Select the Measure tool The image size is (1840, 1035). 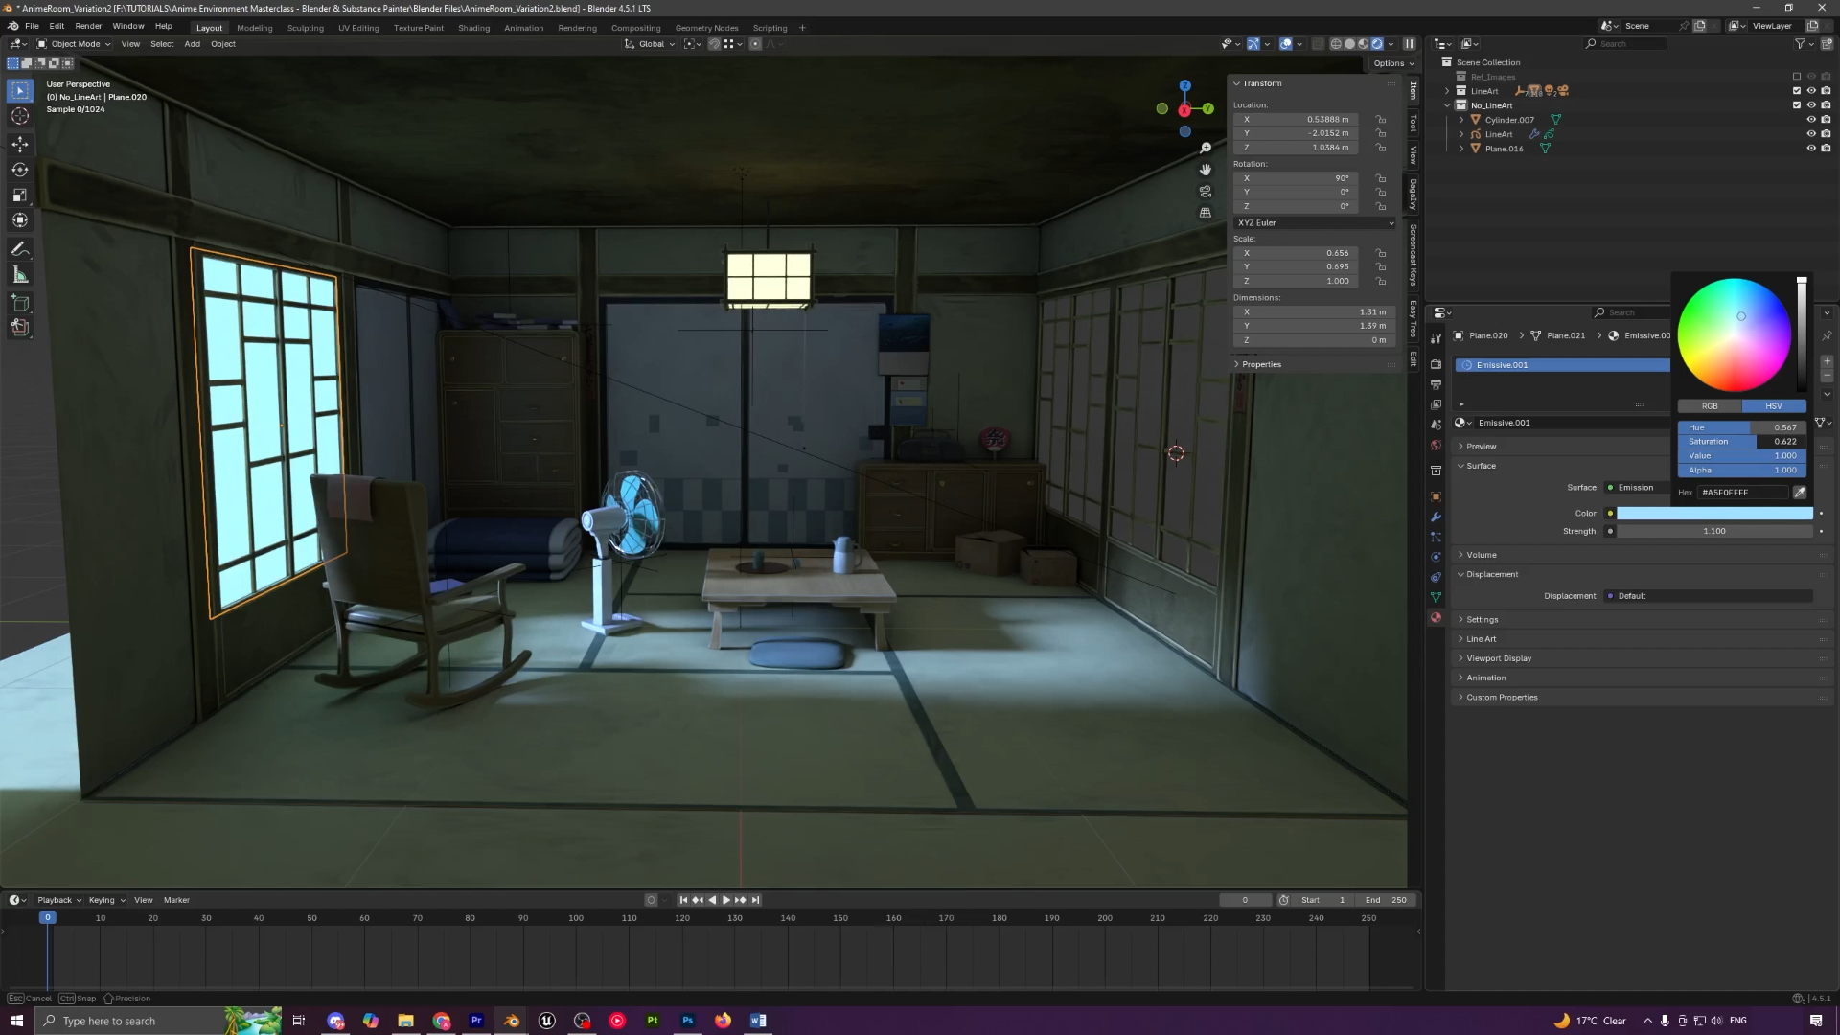click(x=20, y=276)
